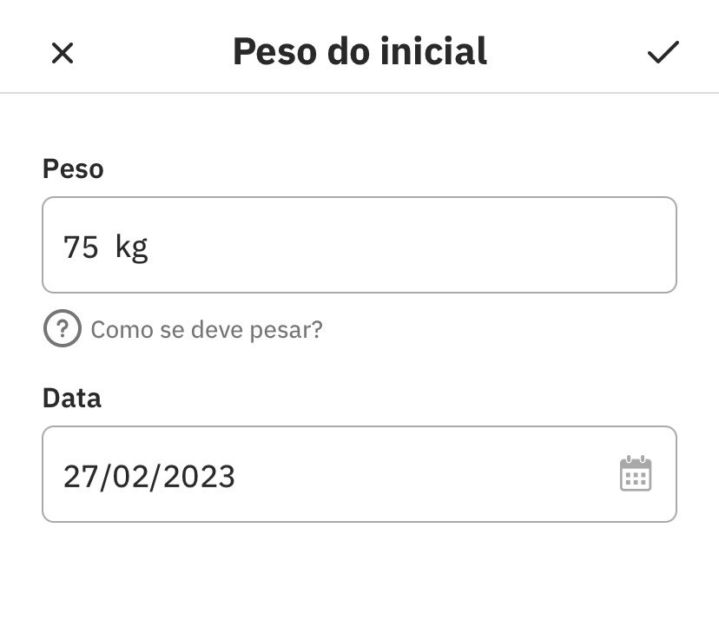Screen dimensions: 719x627
Task: Select the 27/02/2023 date text
Action: (x=149, y=477)
